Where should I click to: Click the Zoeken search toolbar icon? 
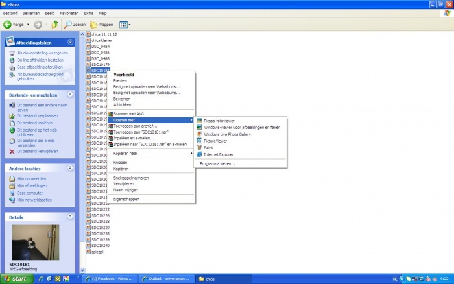pyautogui.click(x=75, y=25)
